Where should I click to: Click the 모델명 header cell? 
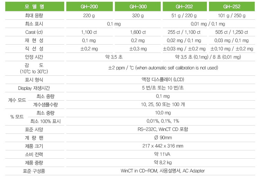tap(34, 7)
